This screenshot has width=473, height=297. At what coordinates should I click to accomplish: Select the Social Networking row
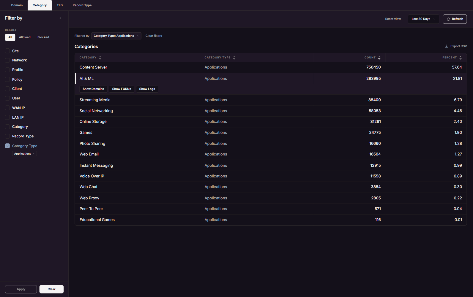point(271,111)
